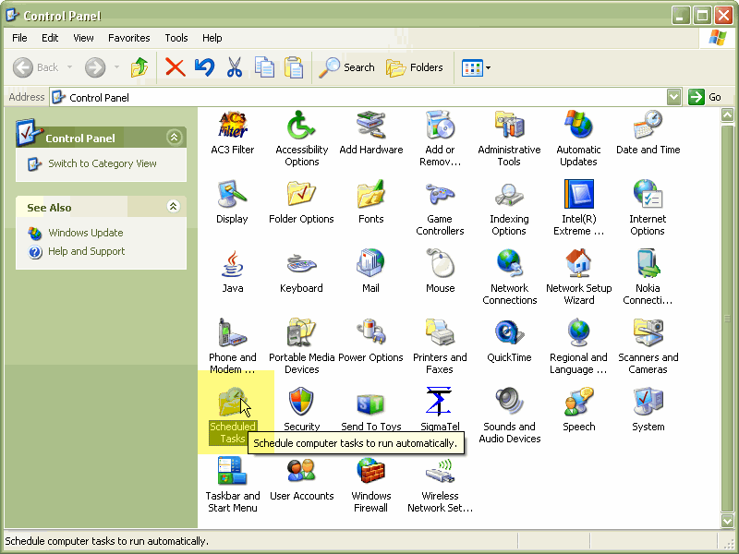The image size is (739, 554).
Task: Click the Cut scissors toolbar icon
Action: (x=235, y=67)
